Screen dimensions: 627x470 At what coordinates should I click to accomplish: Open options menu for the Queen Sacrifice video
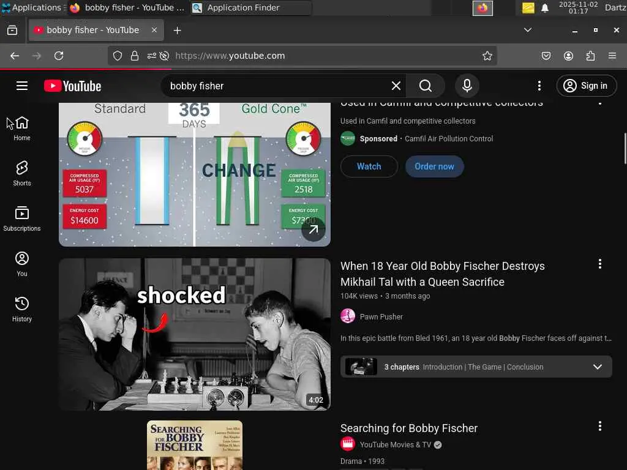[600, 264]
